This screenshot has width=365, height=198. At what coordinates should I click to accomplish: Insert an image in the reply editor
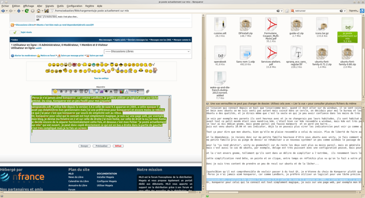pyautogui.click(x=101, y=91)
